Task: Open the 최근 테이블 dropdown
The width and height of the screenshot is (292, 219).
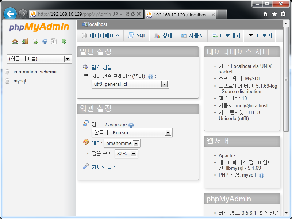Action: coord(39,59)
